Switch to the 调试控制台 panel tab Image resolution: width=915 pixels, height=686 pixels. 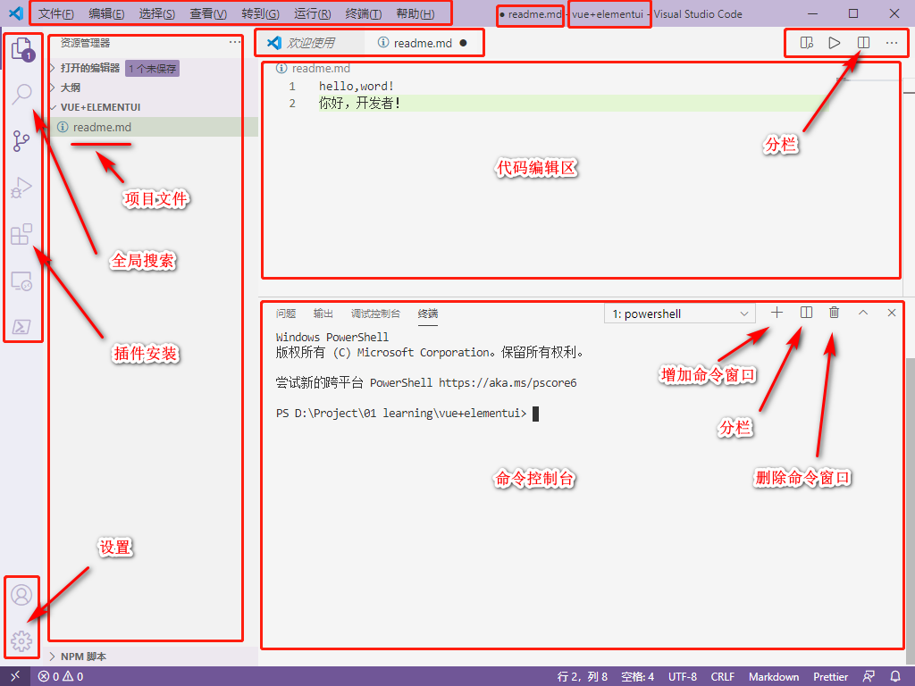(376, 314)
